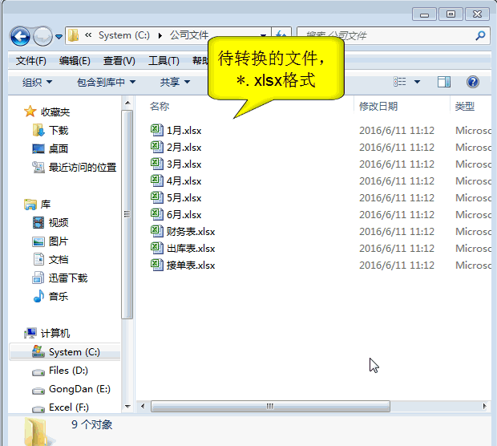Click the 收藏夹 star icon
The image size is (497, 446).
(30, 111)
